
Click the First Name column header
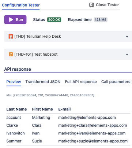pos(42,109)
